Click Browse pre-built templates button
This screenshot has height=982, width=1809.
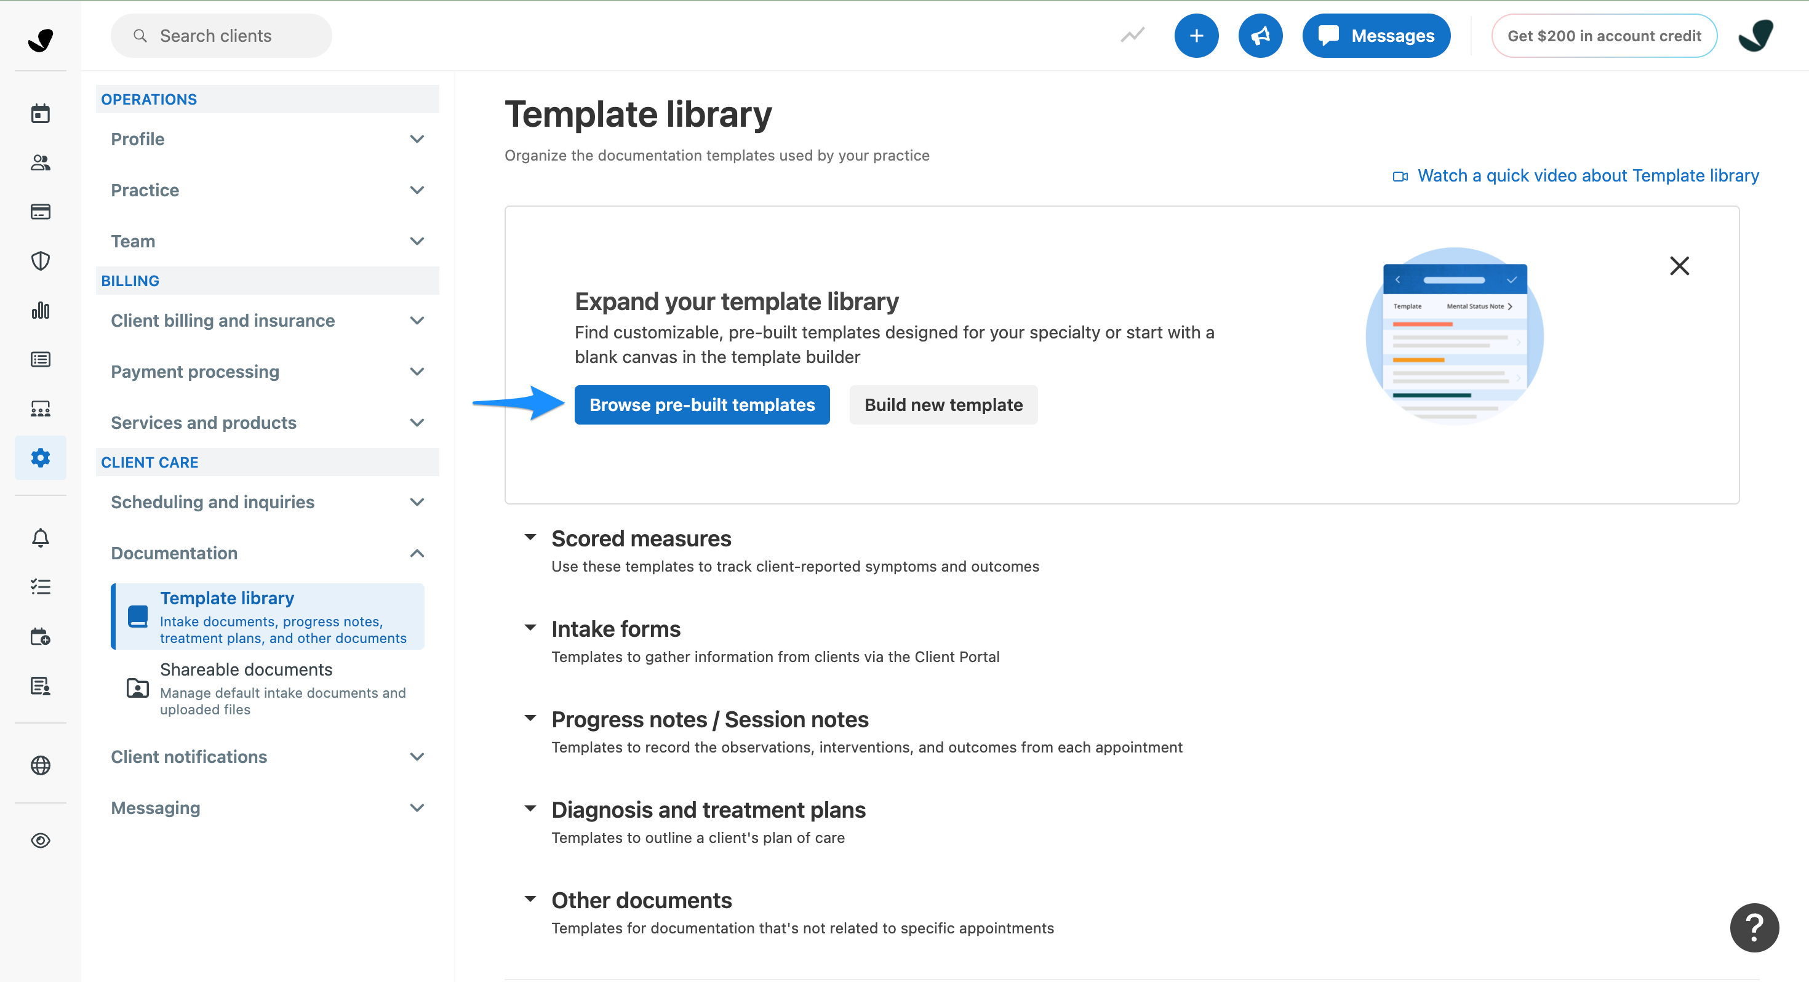(x=701, y=405)
